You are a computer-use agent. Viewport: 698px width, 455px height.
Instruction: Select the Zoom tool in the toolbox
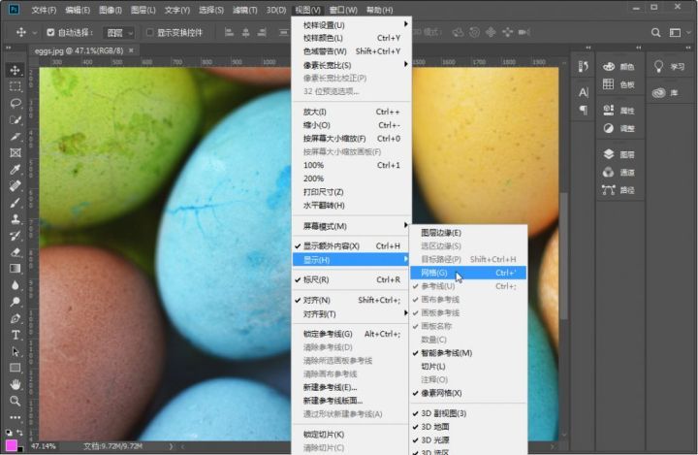click(x=16, y=401)
